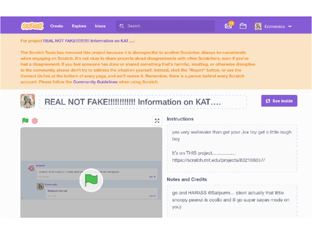
Task: Click the "Notes and Credits" heading
Action: [x=187, y=179]
